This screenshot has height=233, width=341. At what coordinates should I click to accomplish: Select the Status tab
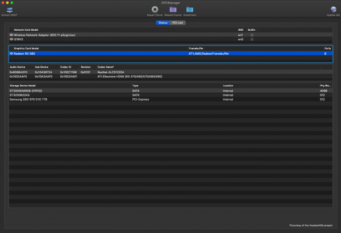[163, 22]
